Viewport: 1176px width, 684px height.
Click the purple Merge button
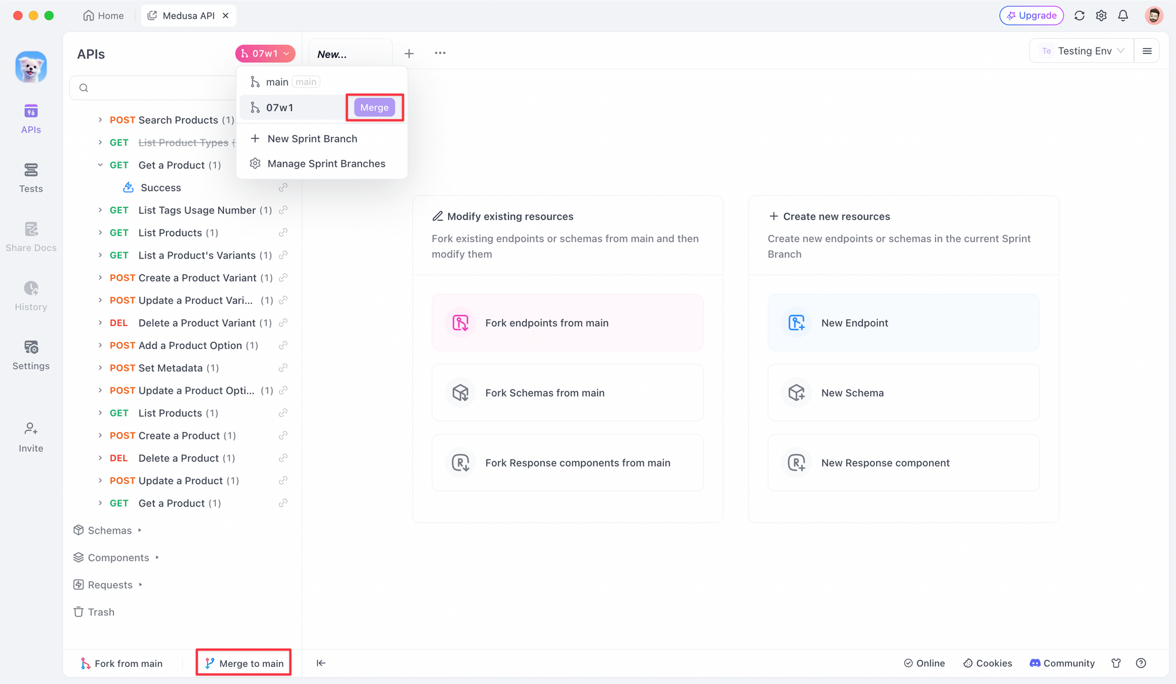point(375,108)
